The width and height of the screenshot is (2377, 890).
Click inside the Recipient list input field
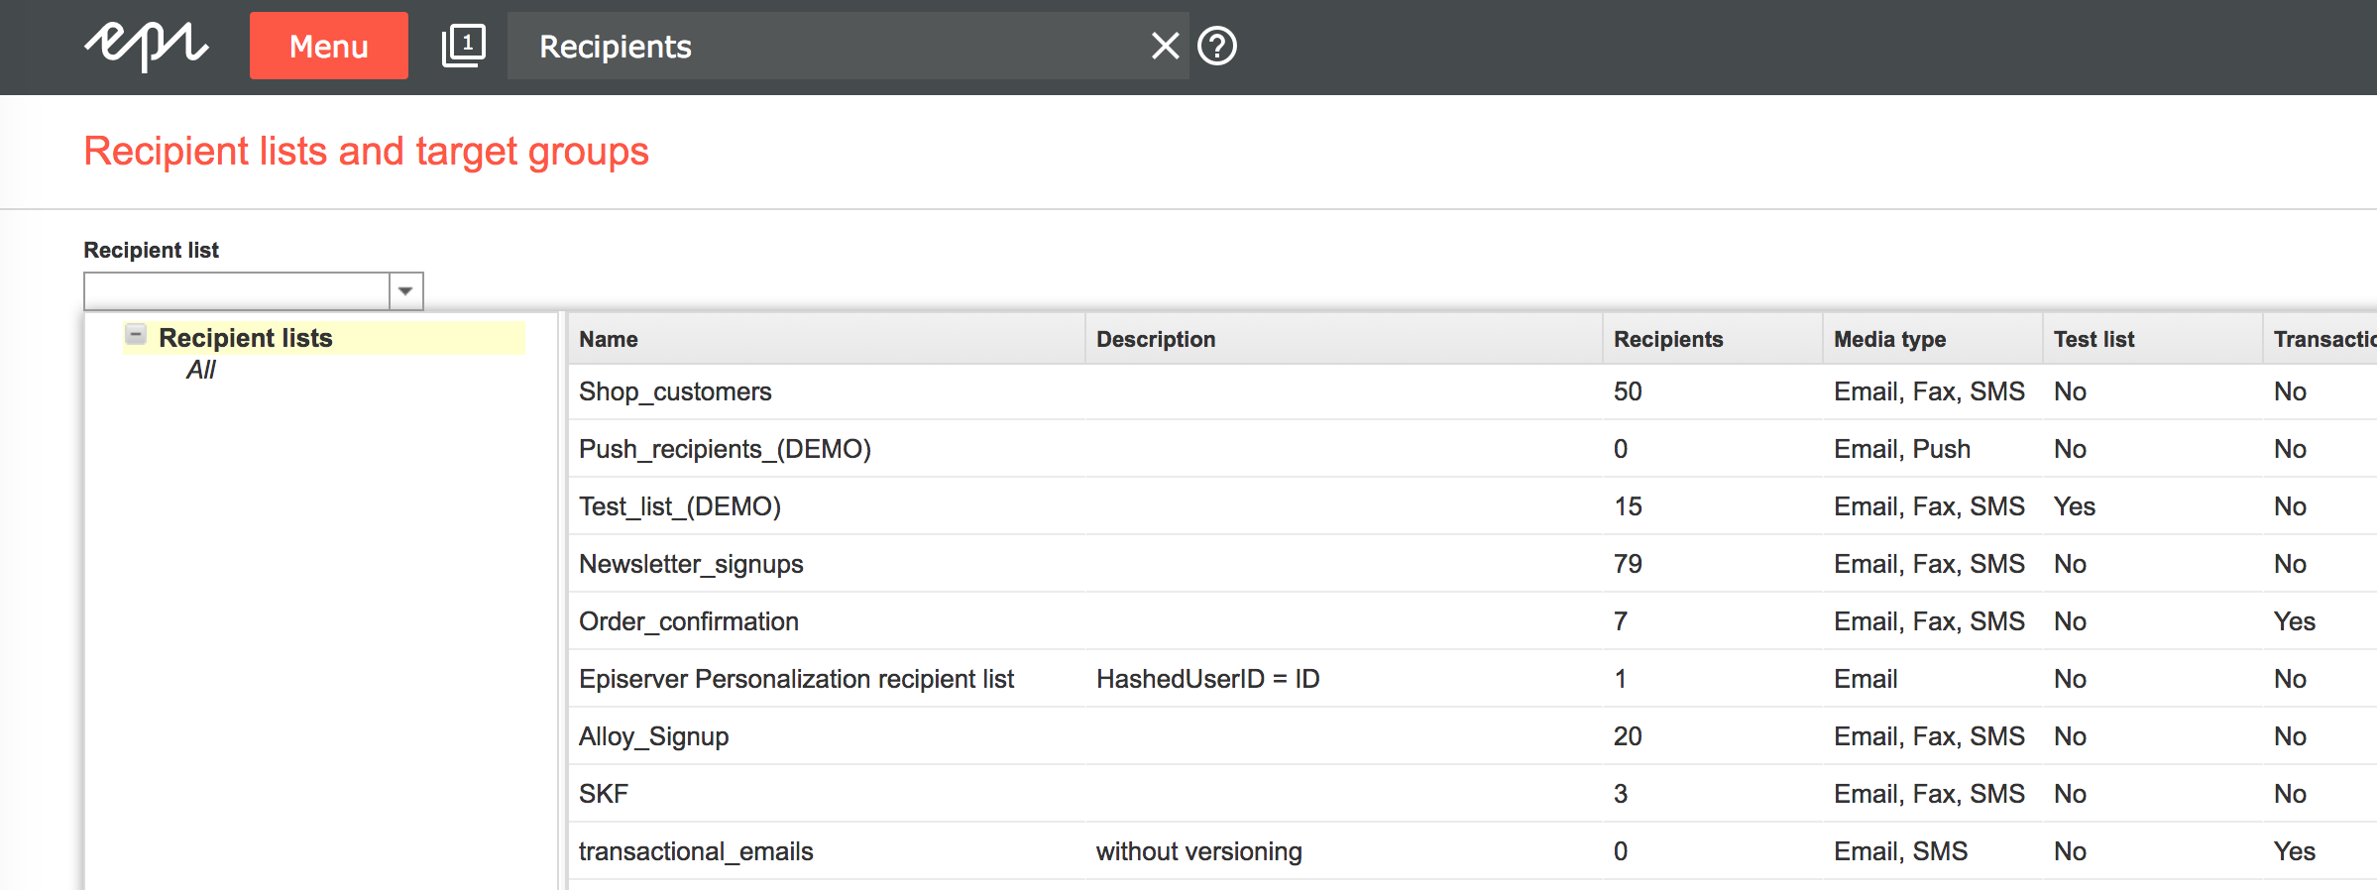(236, 291)
